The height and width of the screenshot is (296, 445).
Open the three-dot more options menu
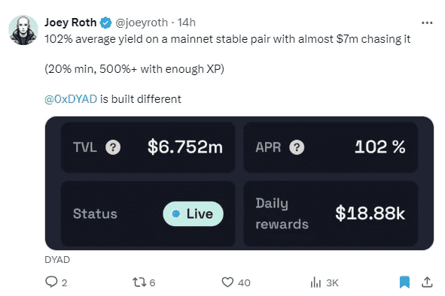427,23
